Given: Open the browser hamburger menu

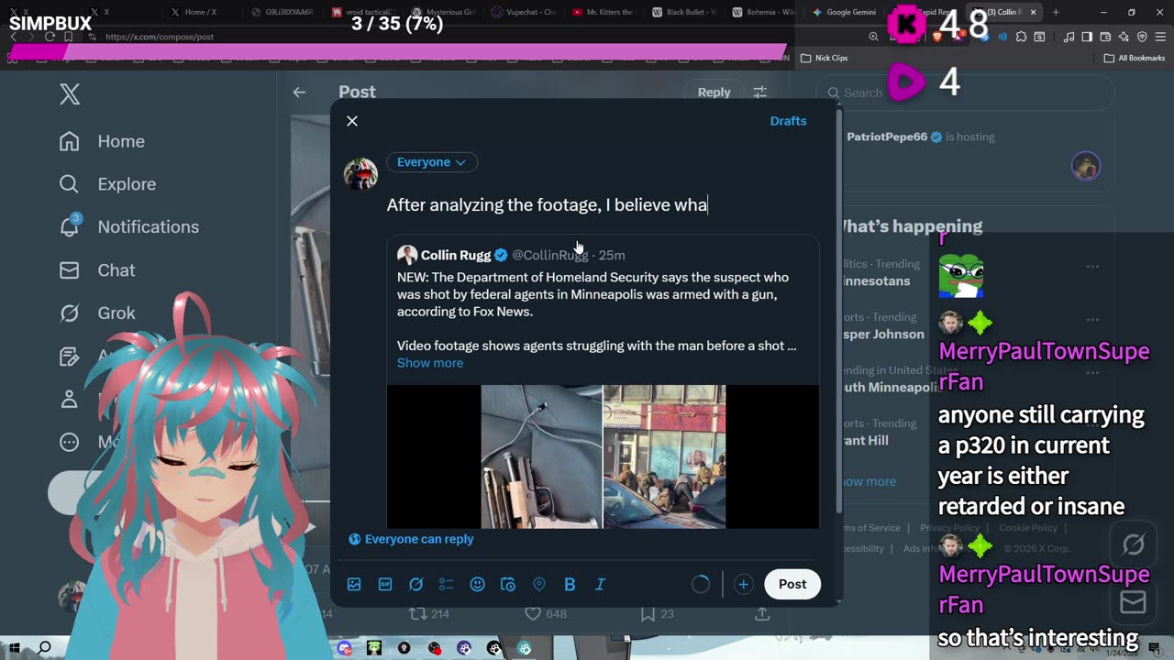Looking at the screenshot, I should [x=1160, y=37].
